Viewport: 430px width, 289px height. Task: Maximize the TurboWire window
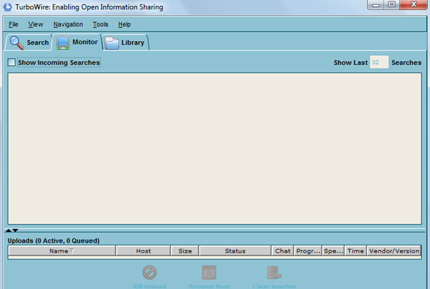pos(392,5)
